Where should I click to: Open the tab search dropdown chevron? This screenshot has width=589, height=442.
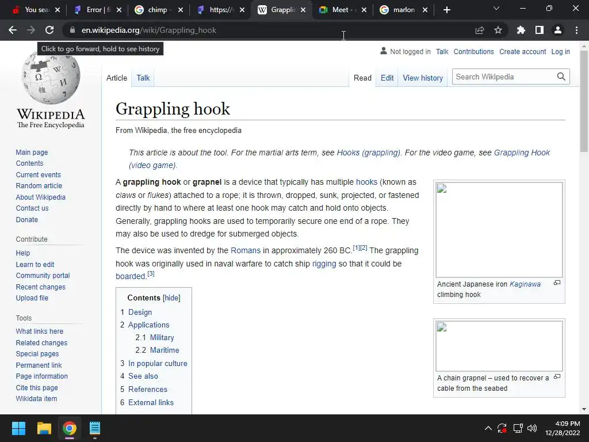pyautogui.click(x=496, y=8)
